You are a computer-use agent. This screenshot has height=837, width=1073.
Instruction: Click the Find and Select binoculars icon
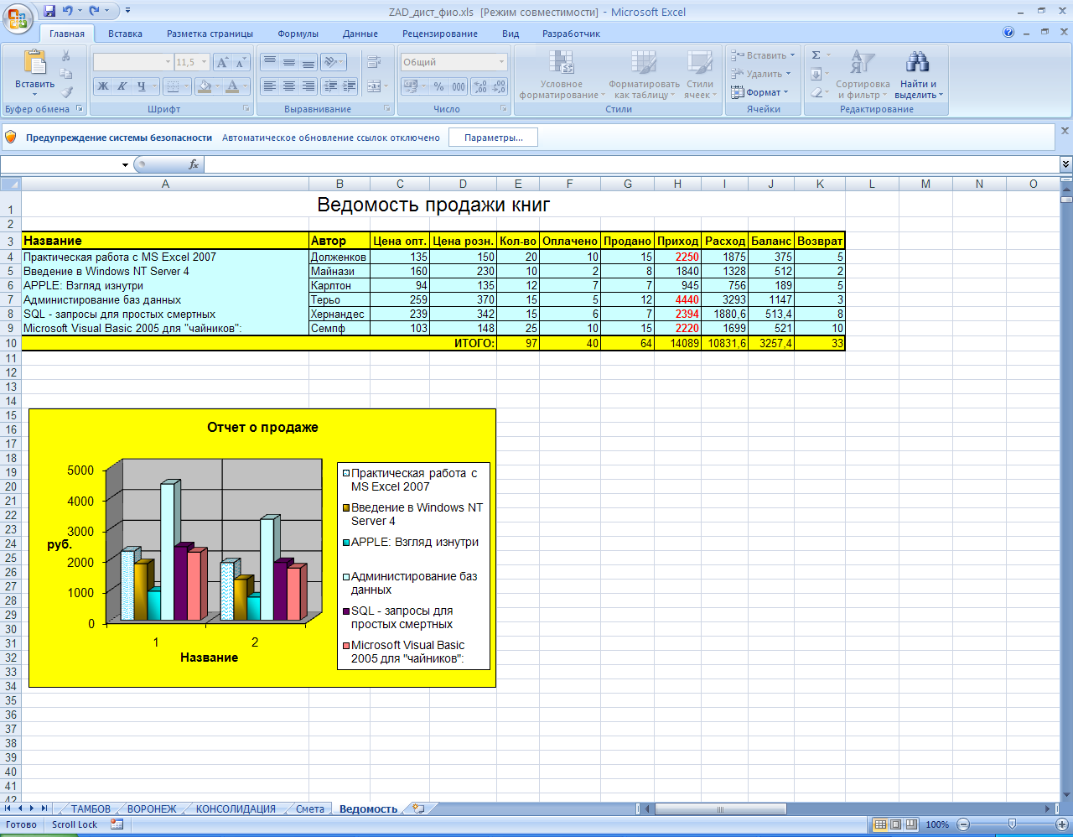[x=918, y=63]
